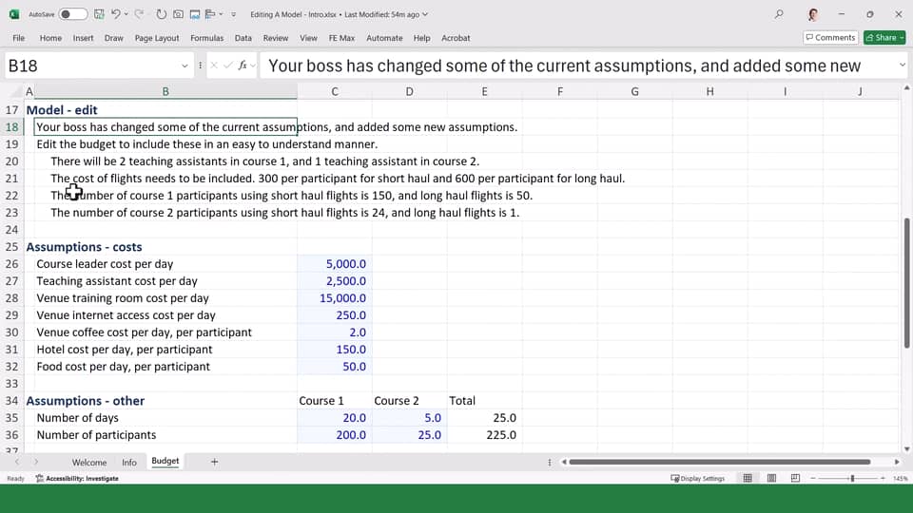The height and width of the screenshot is (513, 913).
Task: Open the Formulas tab
Action: pos(206,38)
